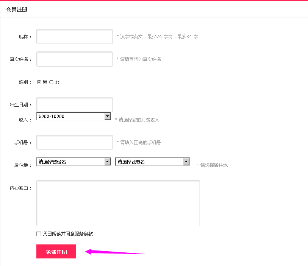The height and width of the screenshot is (266, 308).
Task: Click the 出生日期 birth date field
Action: point(75,104)
